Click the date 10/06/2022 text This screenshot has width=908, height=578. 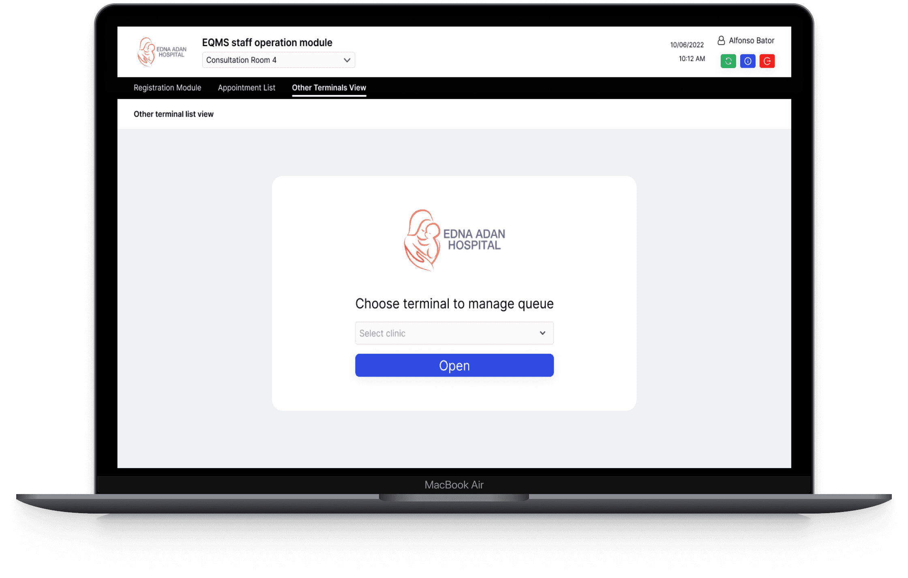coord(687,45)
